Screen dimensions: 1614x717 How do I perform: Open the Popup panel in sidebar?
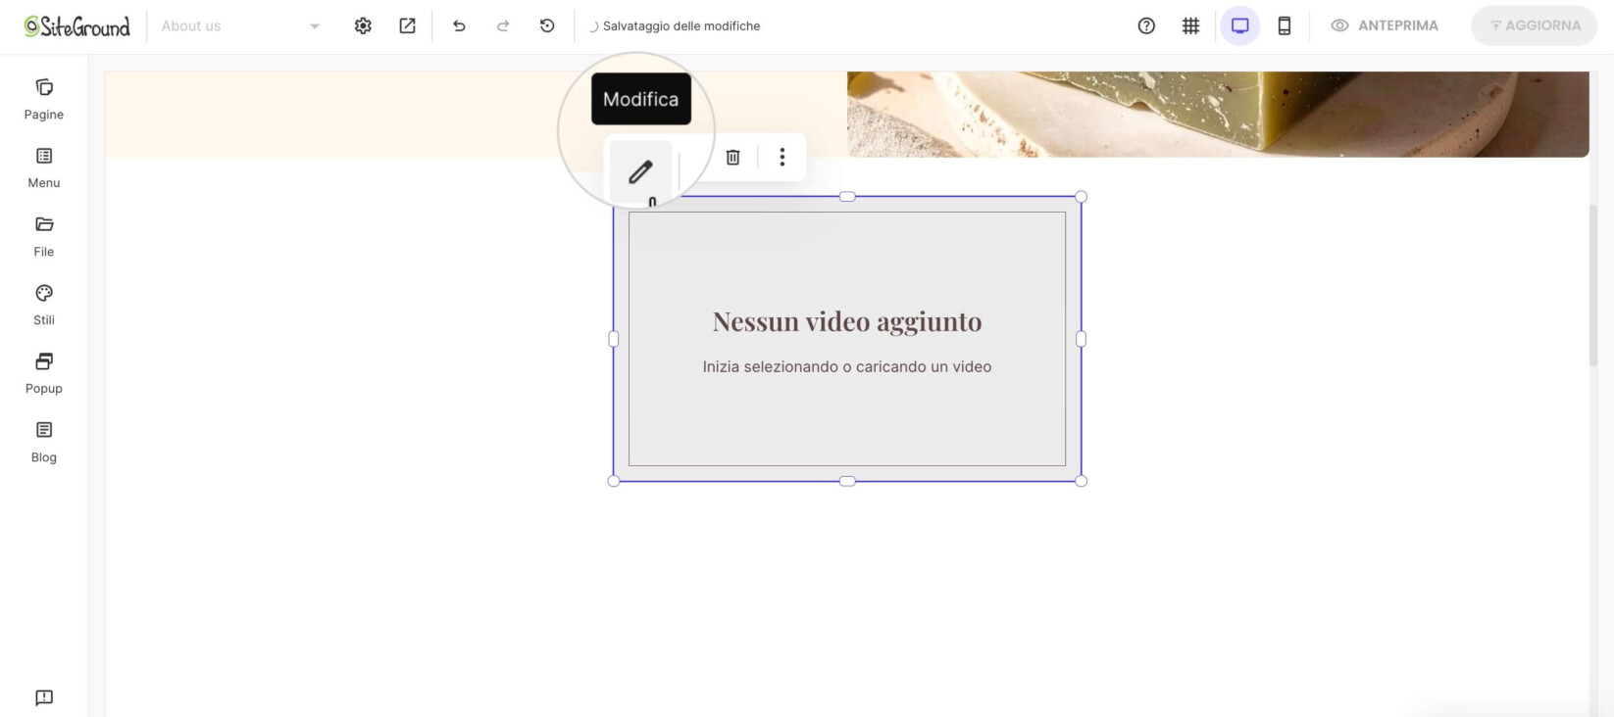tap(43, 374)
